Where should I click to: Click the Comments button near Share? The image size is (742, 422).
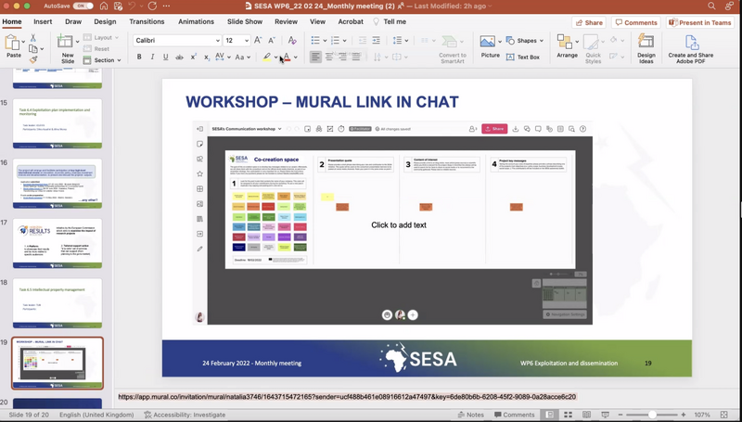[636, 22]
